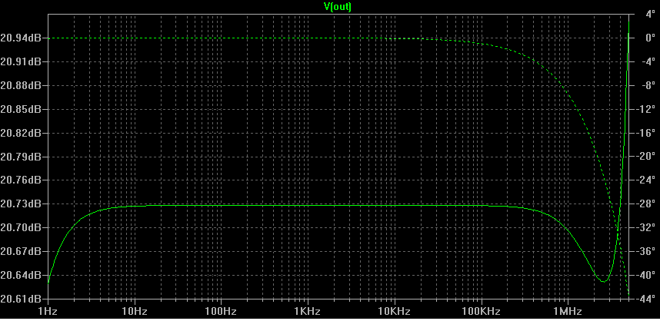Select the V(out) trace label
This screenshot has width=660, height=321.
point(338,6)
